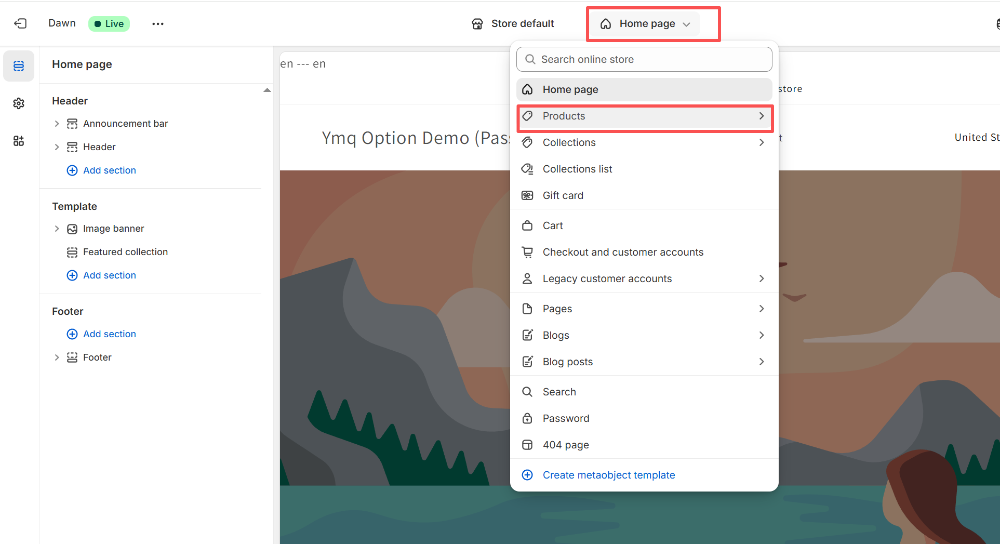The image size is (1000, 544).
Task: Click the Search online store field
Action: tap(644, 59)
